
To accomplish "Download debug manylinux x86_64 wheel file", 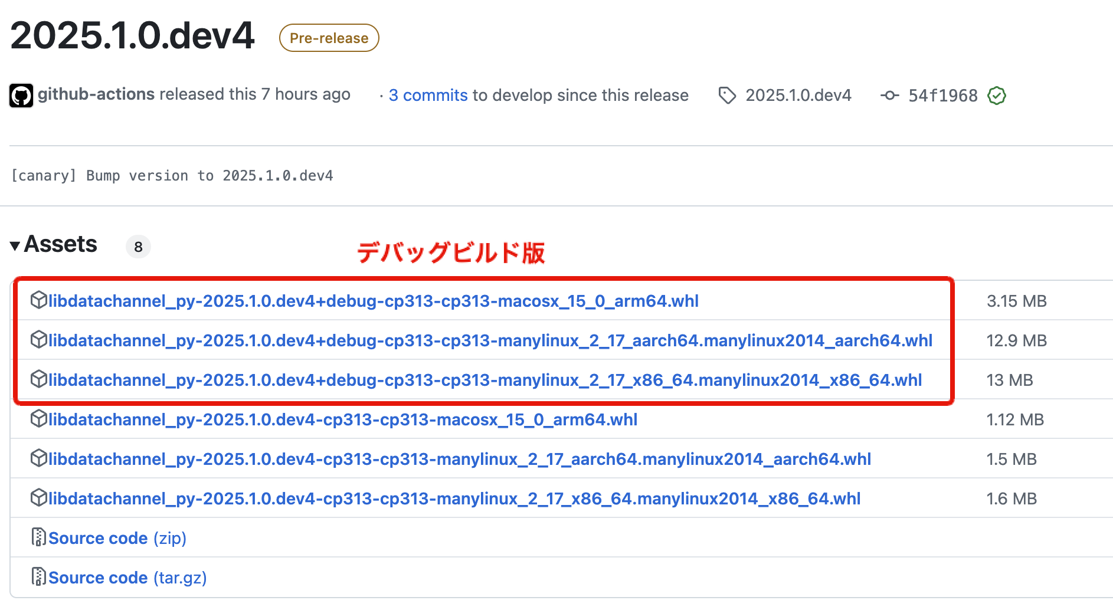I will 485,380.
